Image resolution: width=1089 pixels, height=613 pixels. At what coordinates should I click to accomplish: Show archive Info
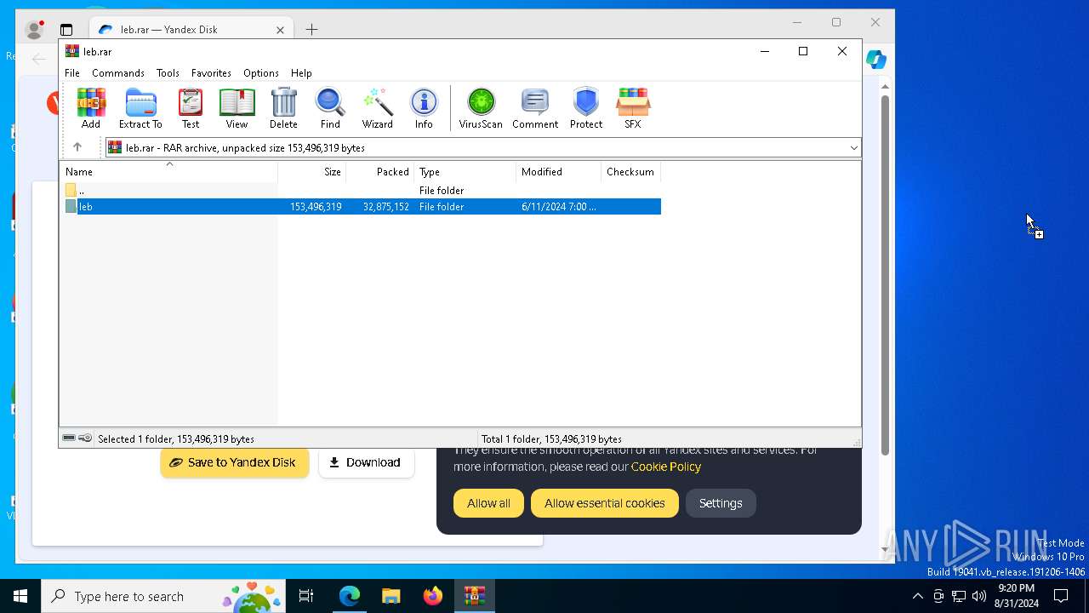(424, 108)
